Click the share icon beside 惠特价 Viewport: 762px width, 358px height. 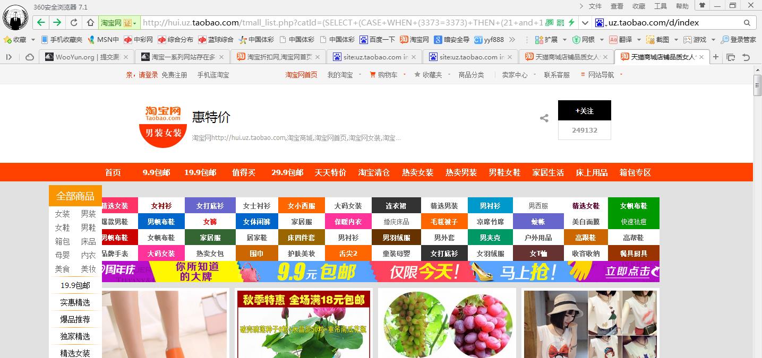[x=544, y=118]
